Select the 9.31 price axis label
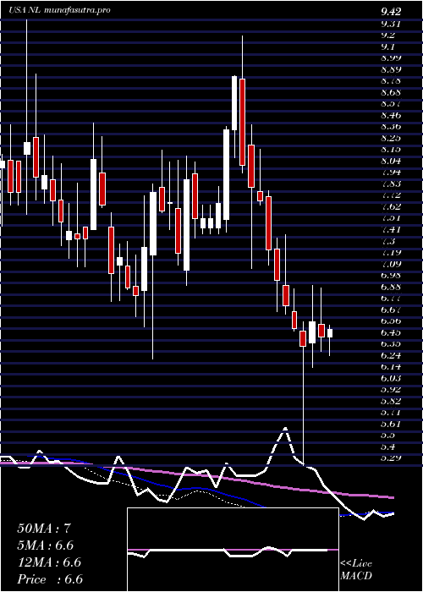The height and width of the screenshot is (592, 423). click(391, 24)
